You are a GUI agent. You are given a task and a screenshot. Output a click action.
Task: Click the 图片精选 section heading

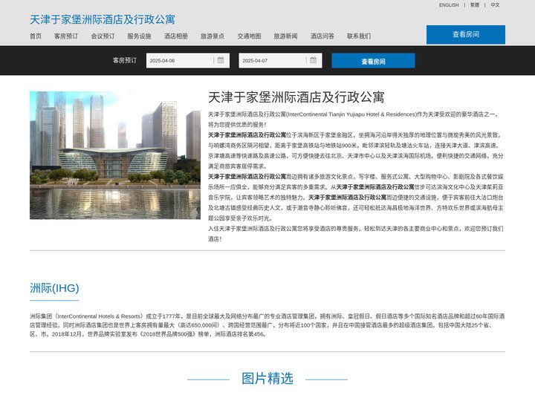point(267,379)
